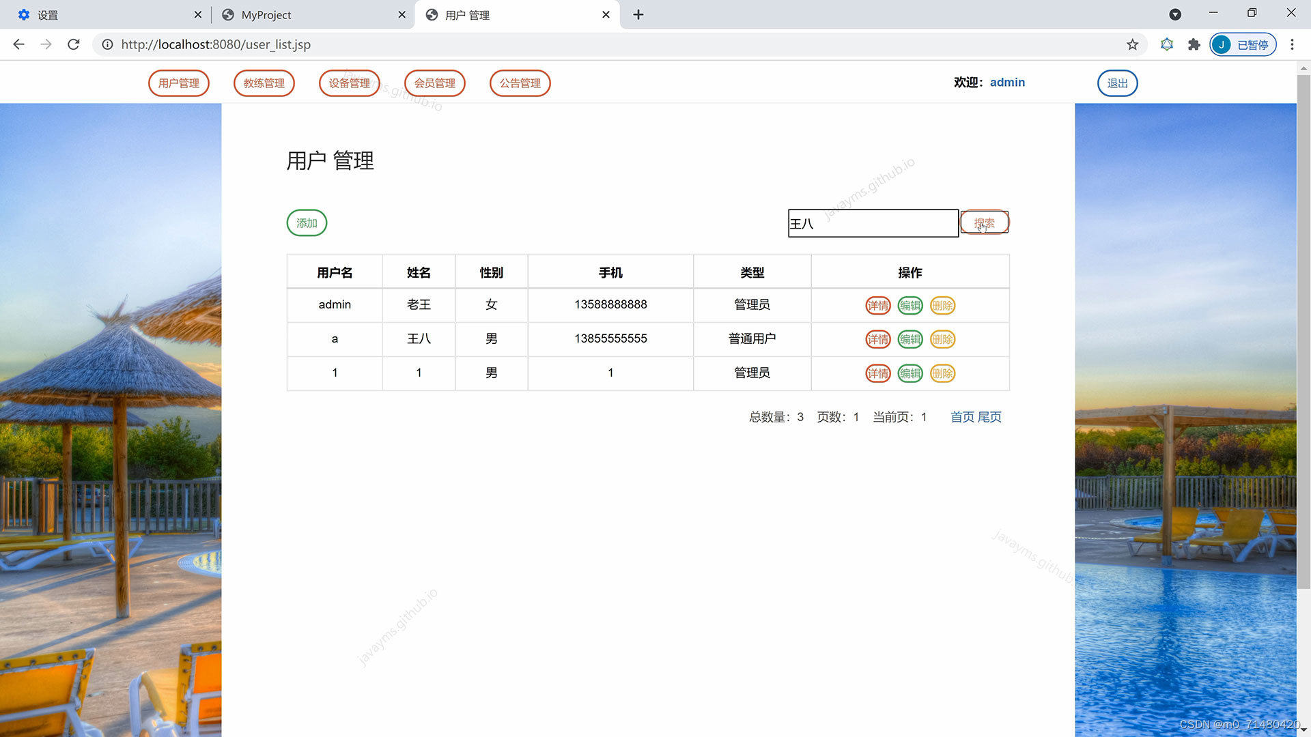Open 教练管理 in the navigation menu
This screenshot has width=1311, height=737.
(x=264, y=83)
